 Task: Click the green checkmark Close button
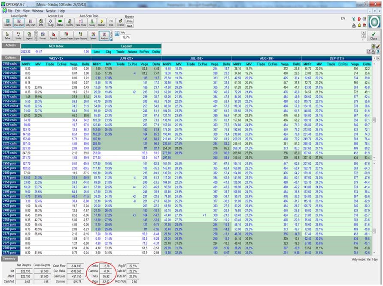[374, 36]
